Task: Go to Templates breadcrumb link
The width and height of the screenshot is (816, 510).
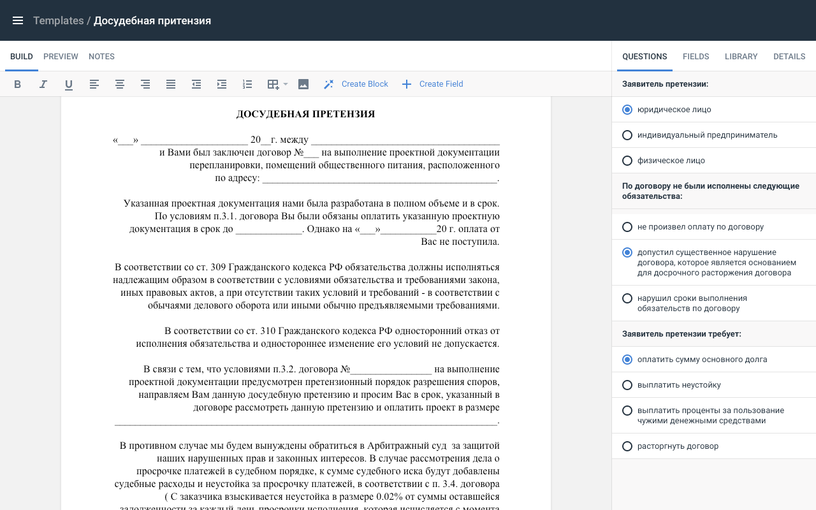Action: tap(58, 20)
